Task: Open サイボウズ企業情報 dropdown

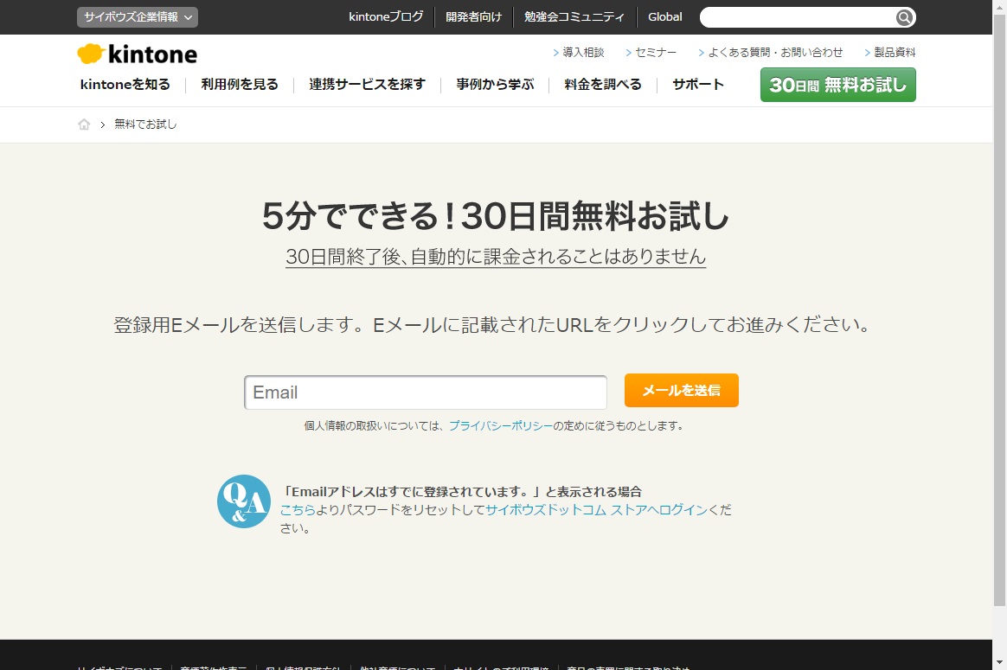Action: click(138, 17)
